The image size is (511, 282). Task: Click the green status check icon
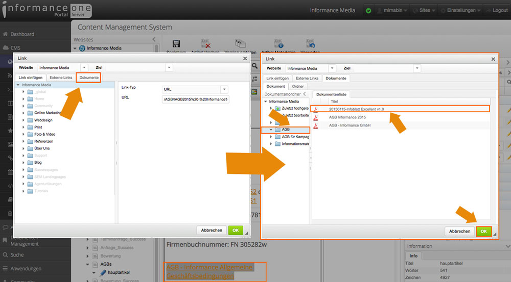(368, 10)
